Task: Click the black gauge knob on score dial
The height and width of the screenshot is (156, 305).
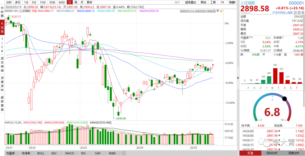Action: tap(284, 99)
